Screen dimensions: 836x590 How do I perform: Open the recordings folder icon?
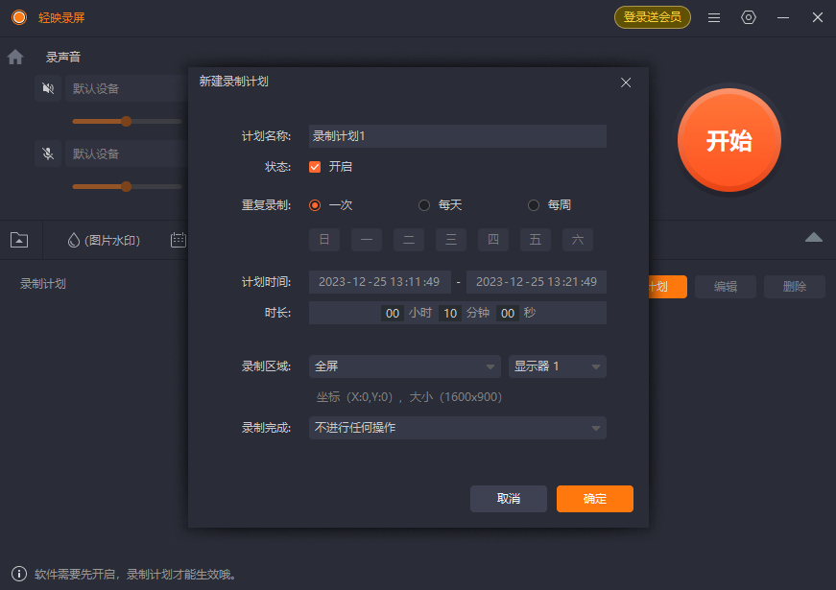[18, 240]
